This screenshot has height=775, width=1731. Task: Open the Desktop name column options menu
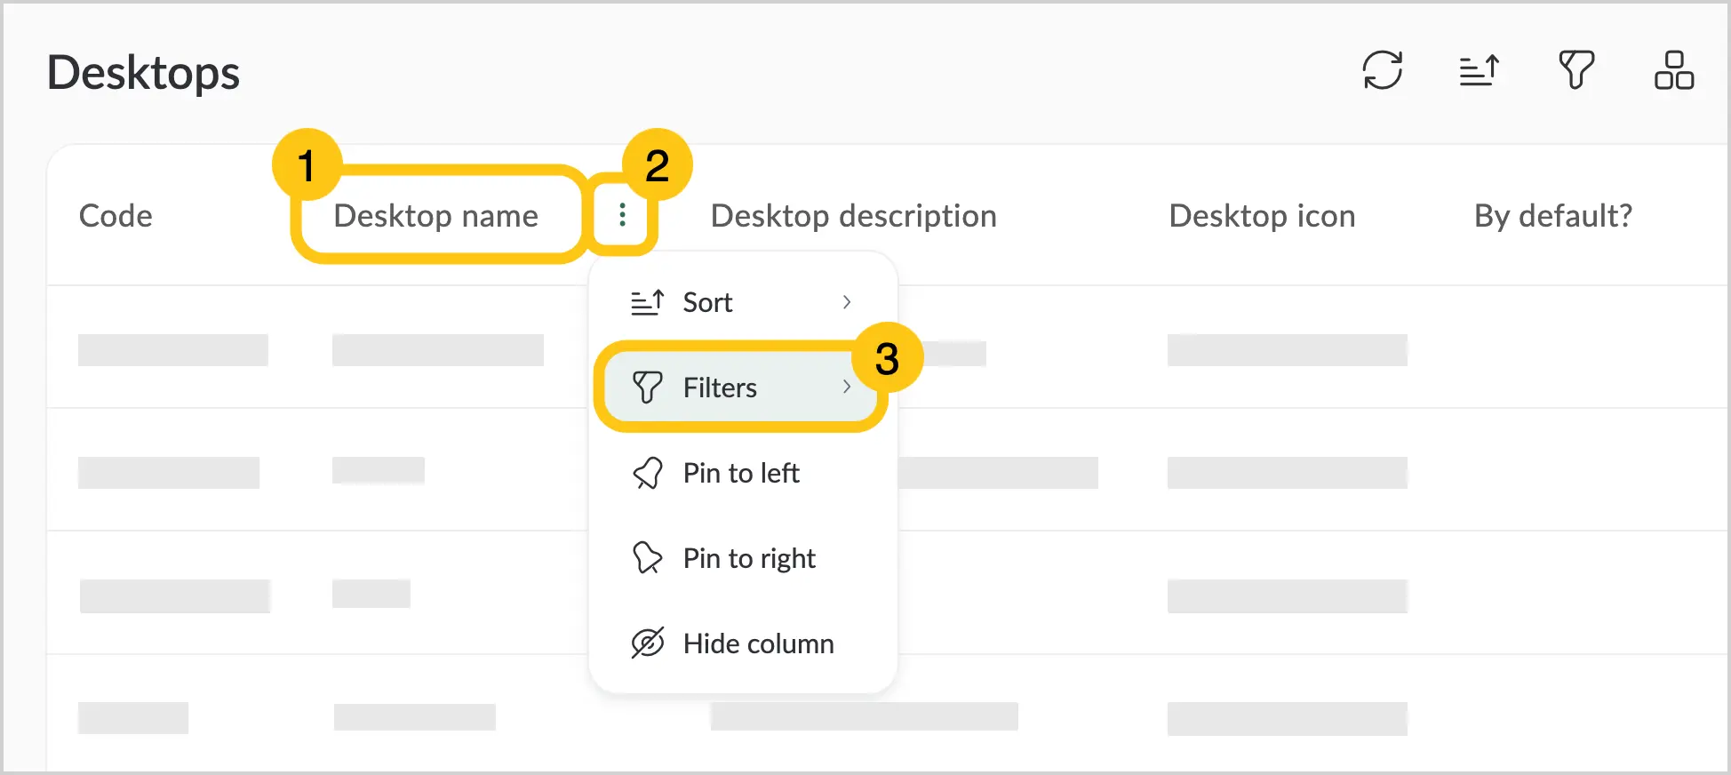tap(622, 214)
